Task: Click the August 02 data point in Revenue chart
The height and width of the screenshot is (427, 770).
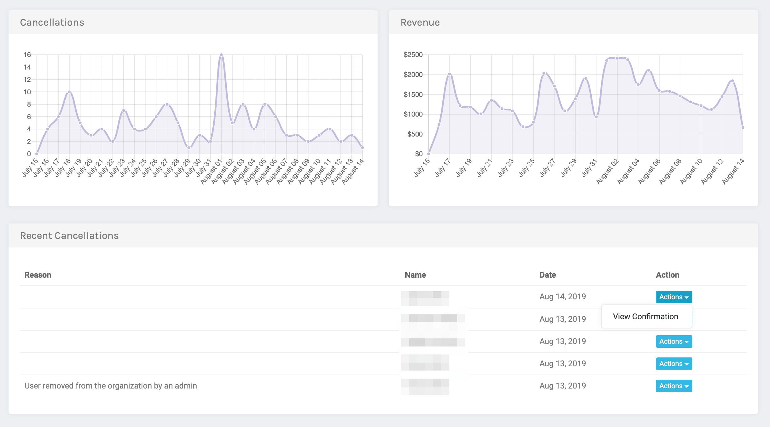Action: [x=617, y=58]
